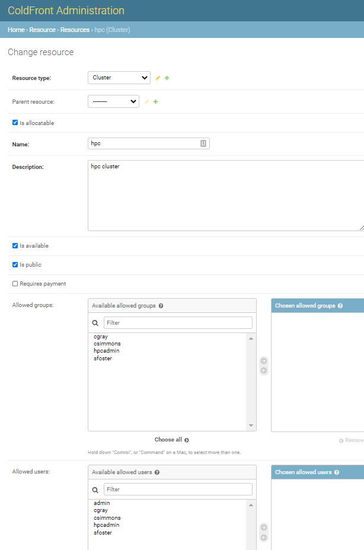Select csimmons in available allowed users
364x550 pixels.
107,518
